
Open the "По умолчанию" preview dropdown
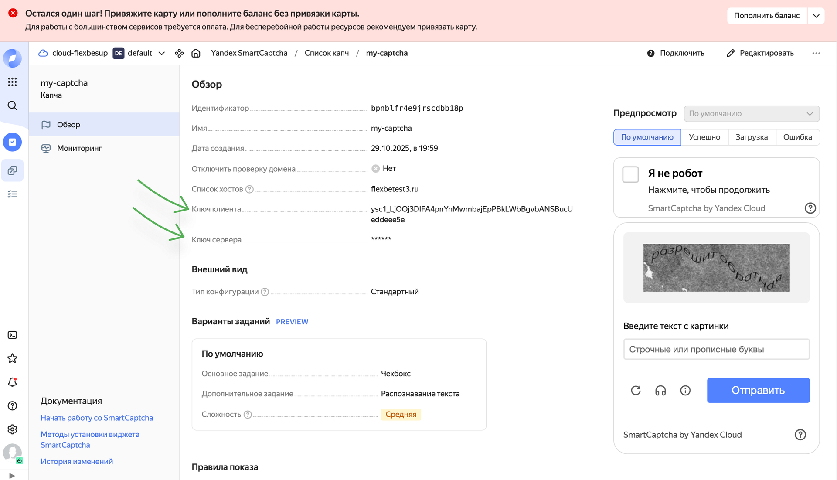(x=752, y=113)
